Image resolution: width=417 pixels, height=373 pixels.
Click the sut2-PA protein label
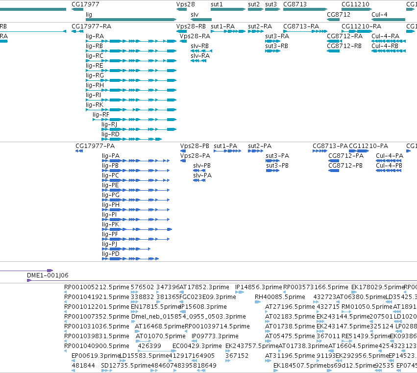260,146
